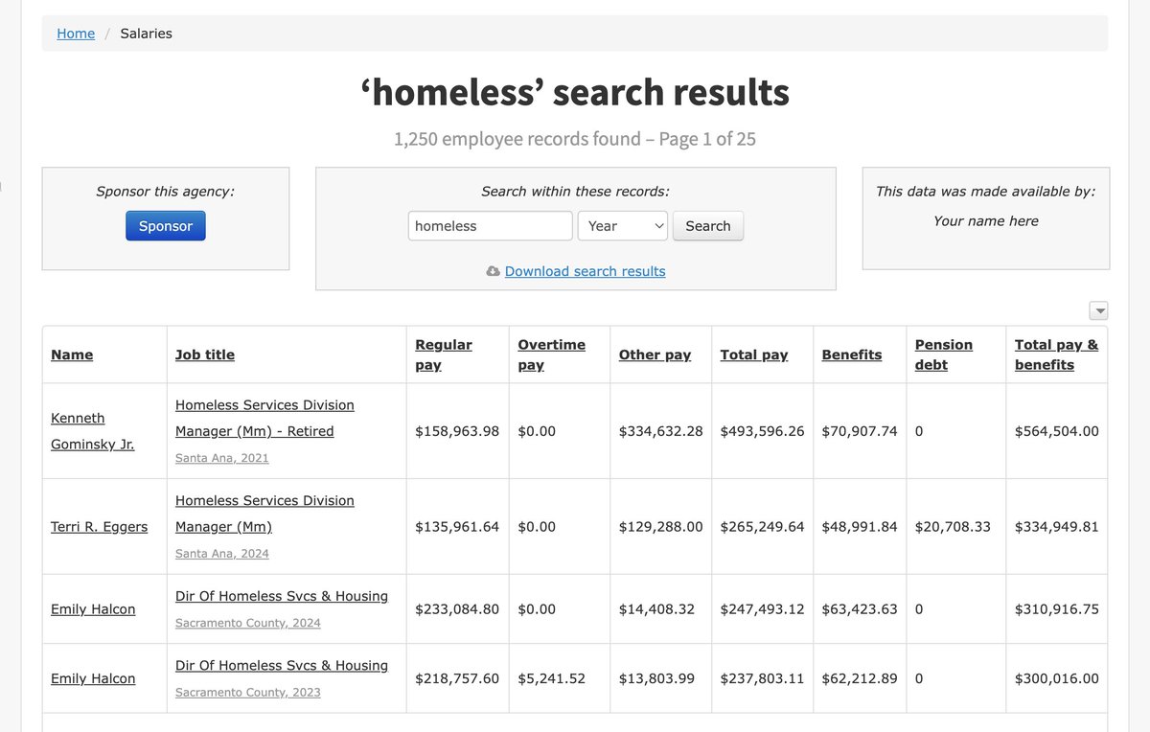Open Terri R. Eggers employee link

click(100, 527)
